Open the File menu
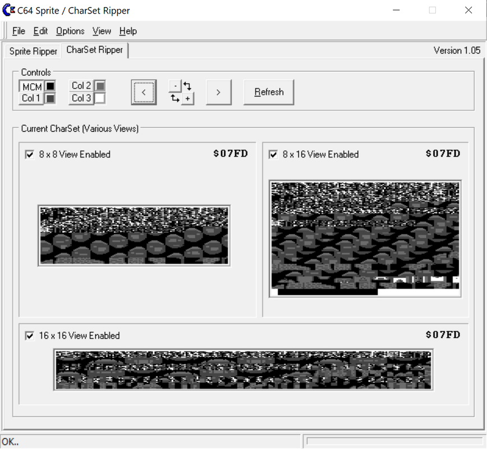487x449 pixels. coord(19,31)
